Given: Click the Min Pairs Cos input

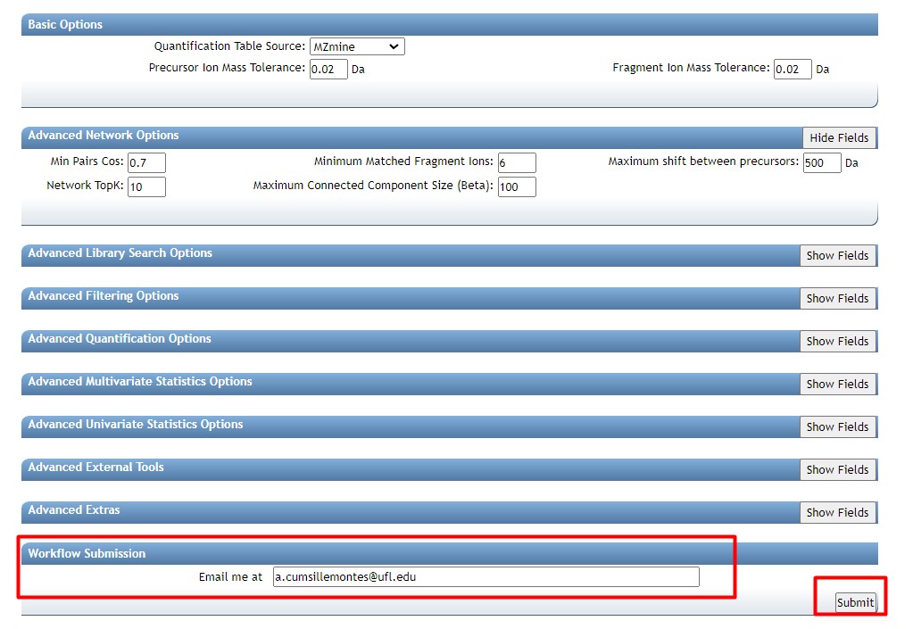Looking at the screenshot, I should click(x=146, y=163).
